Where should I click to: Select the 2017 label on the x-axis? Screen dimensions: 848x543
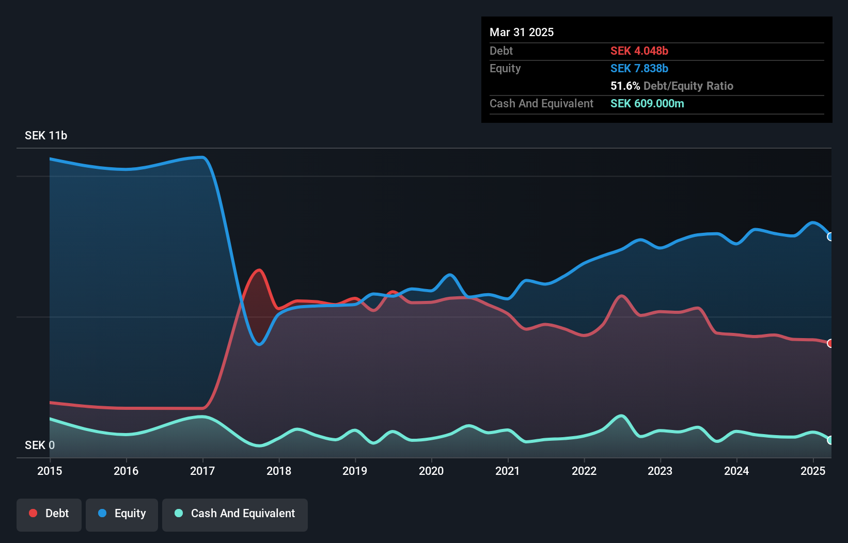coord(202,471)
